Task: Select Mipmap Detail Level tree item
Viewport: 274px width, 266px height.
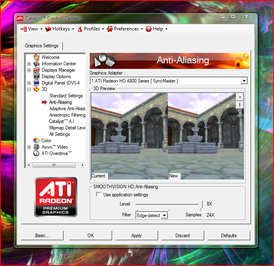Action: coord(67,128)
